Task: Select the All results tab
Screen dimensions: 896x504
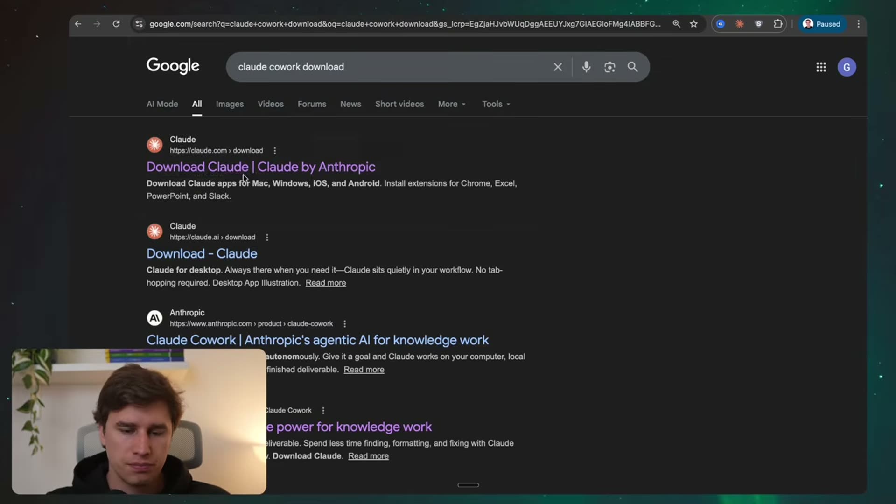Action: [x=197, y=104]
